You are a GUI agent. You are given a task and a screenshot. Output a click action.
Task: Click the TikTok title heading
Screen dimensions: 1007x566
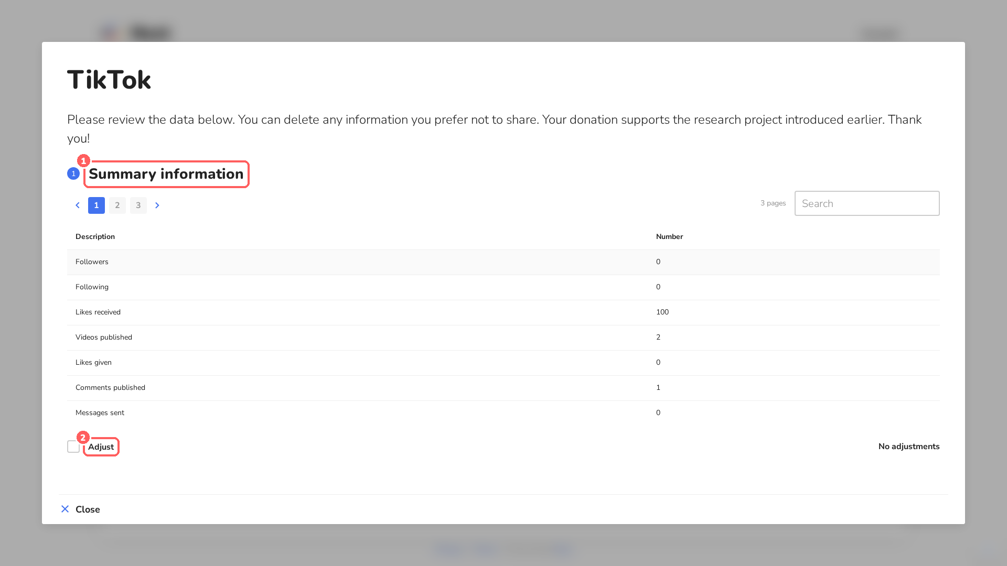[x=109, y=80]
